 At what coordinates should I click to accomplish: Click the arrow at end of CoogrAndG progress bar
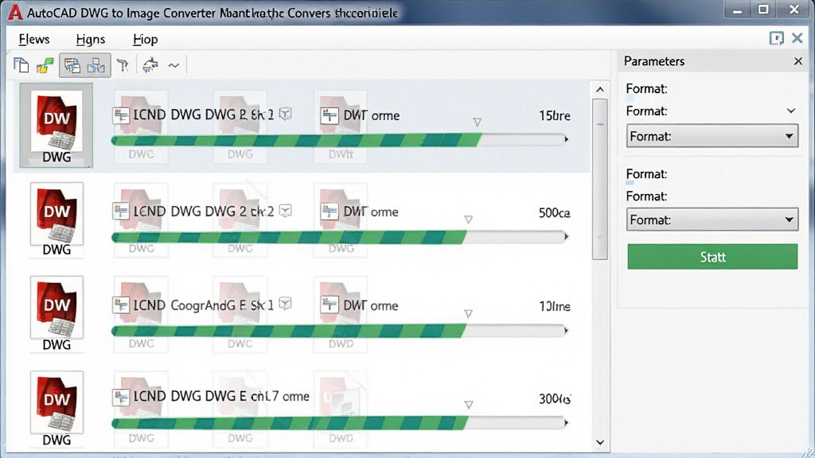click(567, 330)
